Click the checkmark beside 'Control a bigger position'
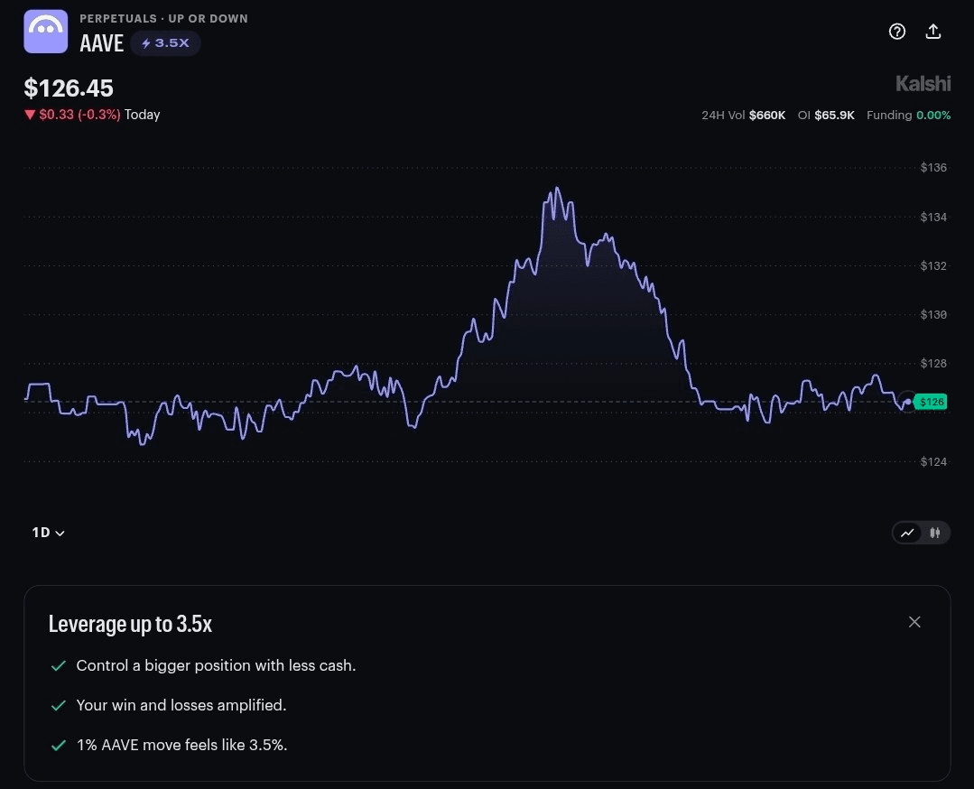Viewport: 974px width, 789px height. [x=59, y=666]
